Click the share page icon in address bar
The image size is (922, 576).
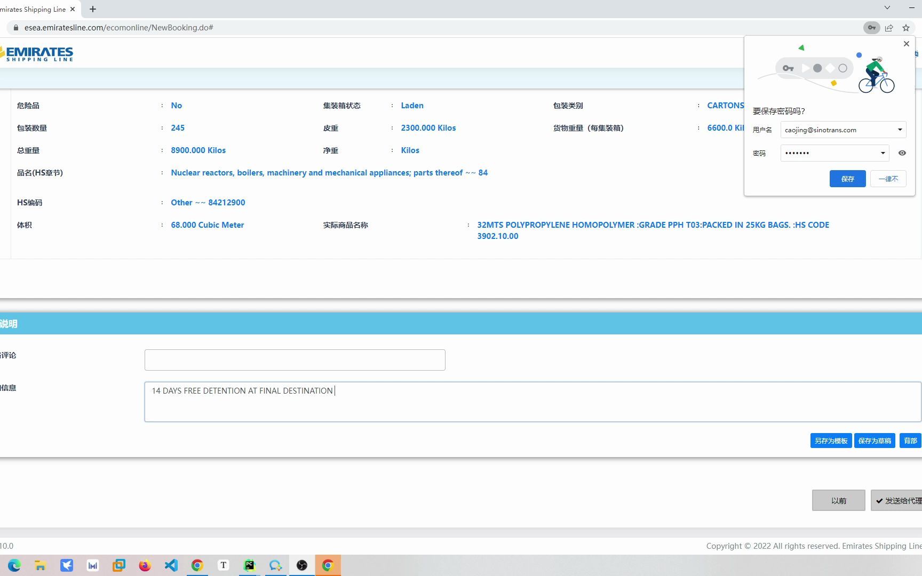889,28
